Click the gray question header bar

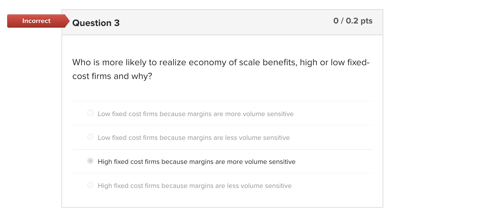(221, 22)
